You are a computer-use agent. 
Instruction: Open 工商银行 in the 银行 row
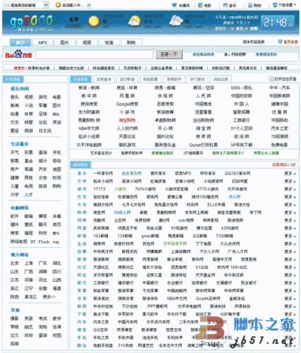101,282
